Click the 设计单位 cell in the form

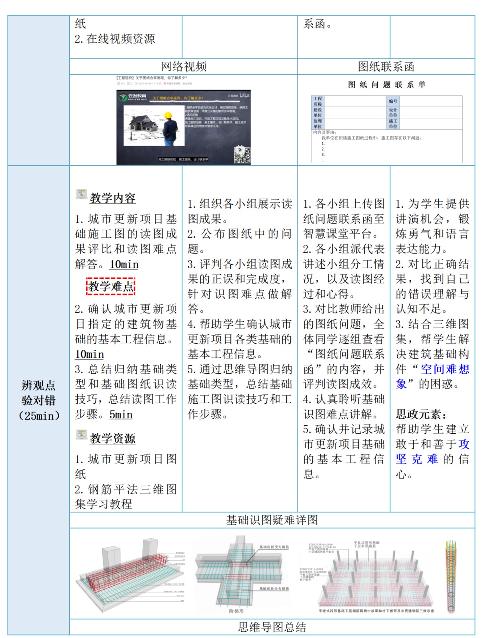[393, 112]
